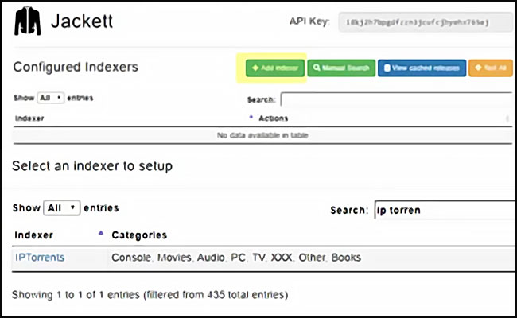
Task: Open Show All entries dropdown for indexer setup
Action: (62, 208)
